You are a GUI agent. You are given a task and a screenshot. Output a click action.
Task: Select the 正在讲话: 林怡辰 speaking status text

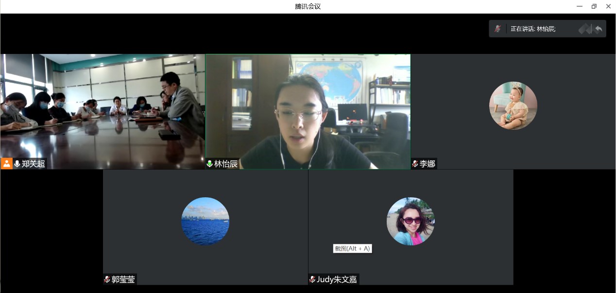tap(533, 29)
